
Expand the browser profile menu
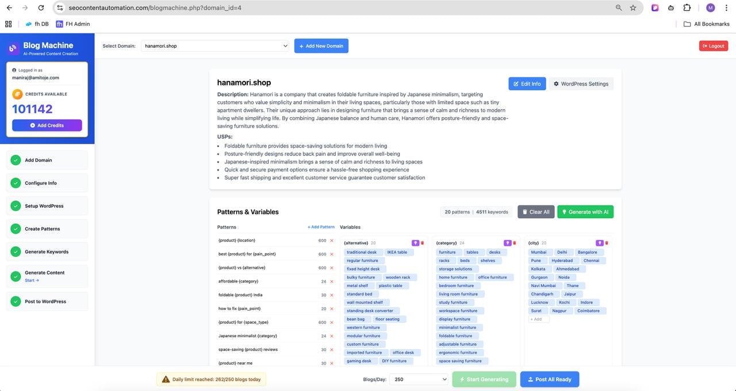click(x=710, y=7)
